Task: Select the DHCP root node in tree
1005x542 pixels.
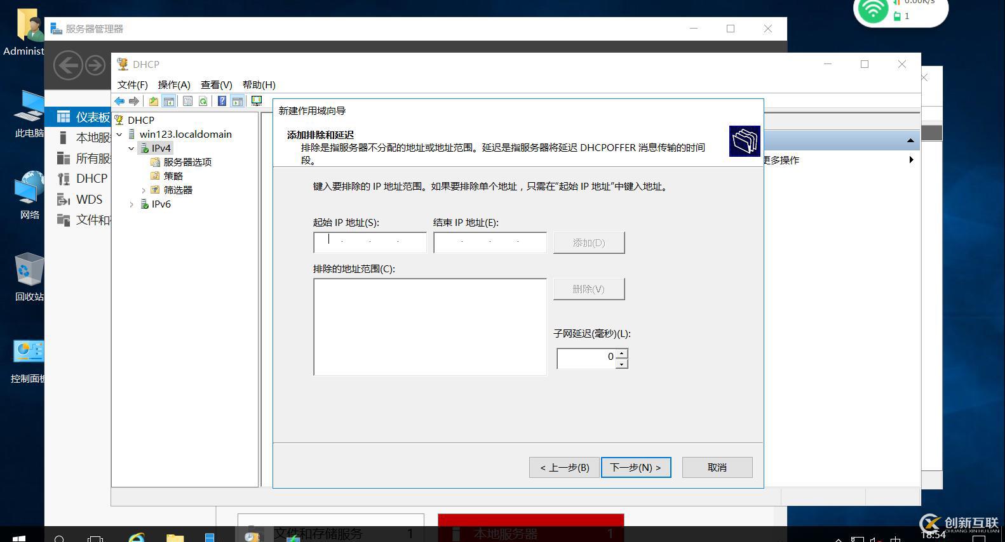Action: click(x=140, y=120)
